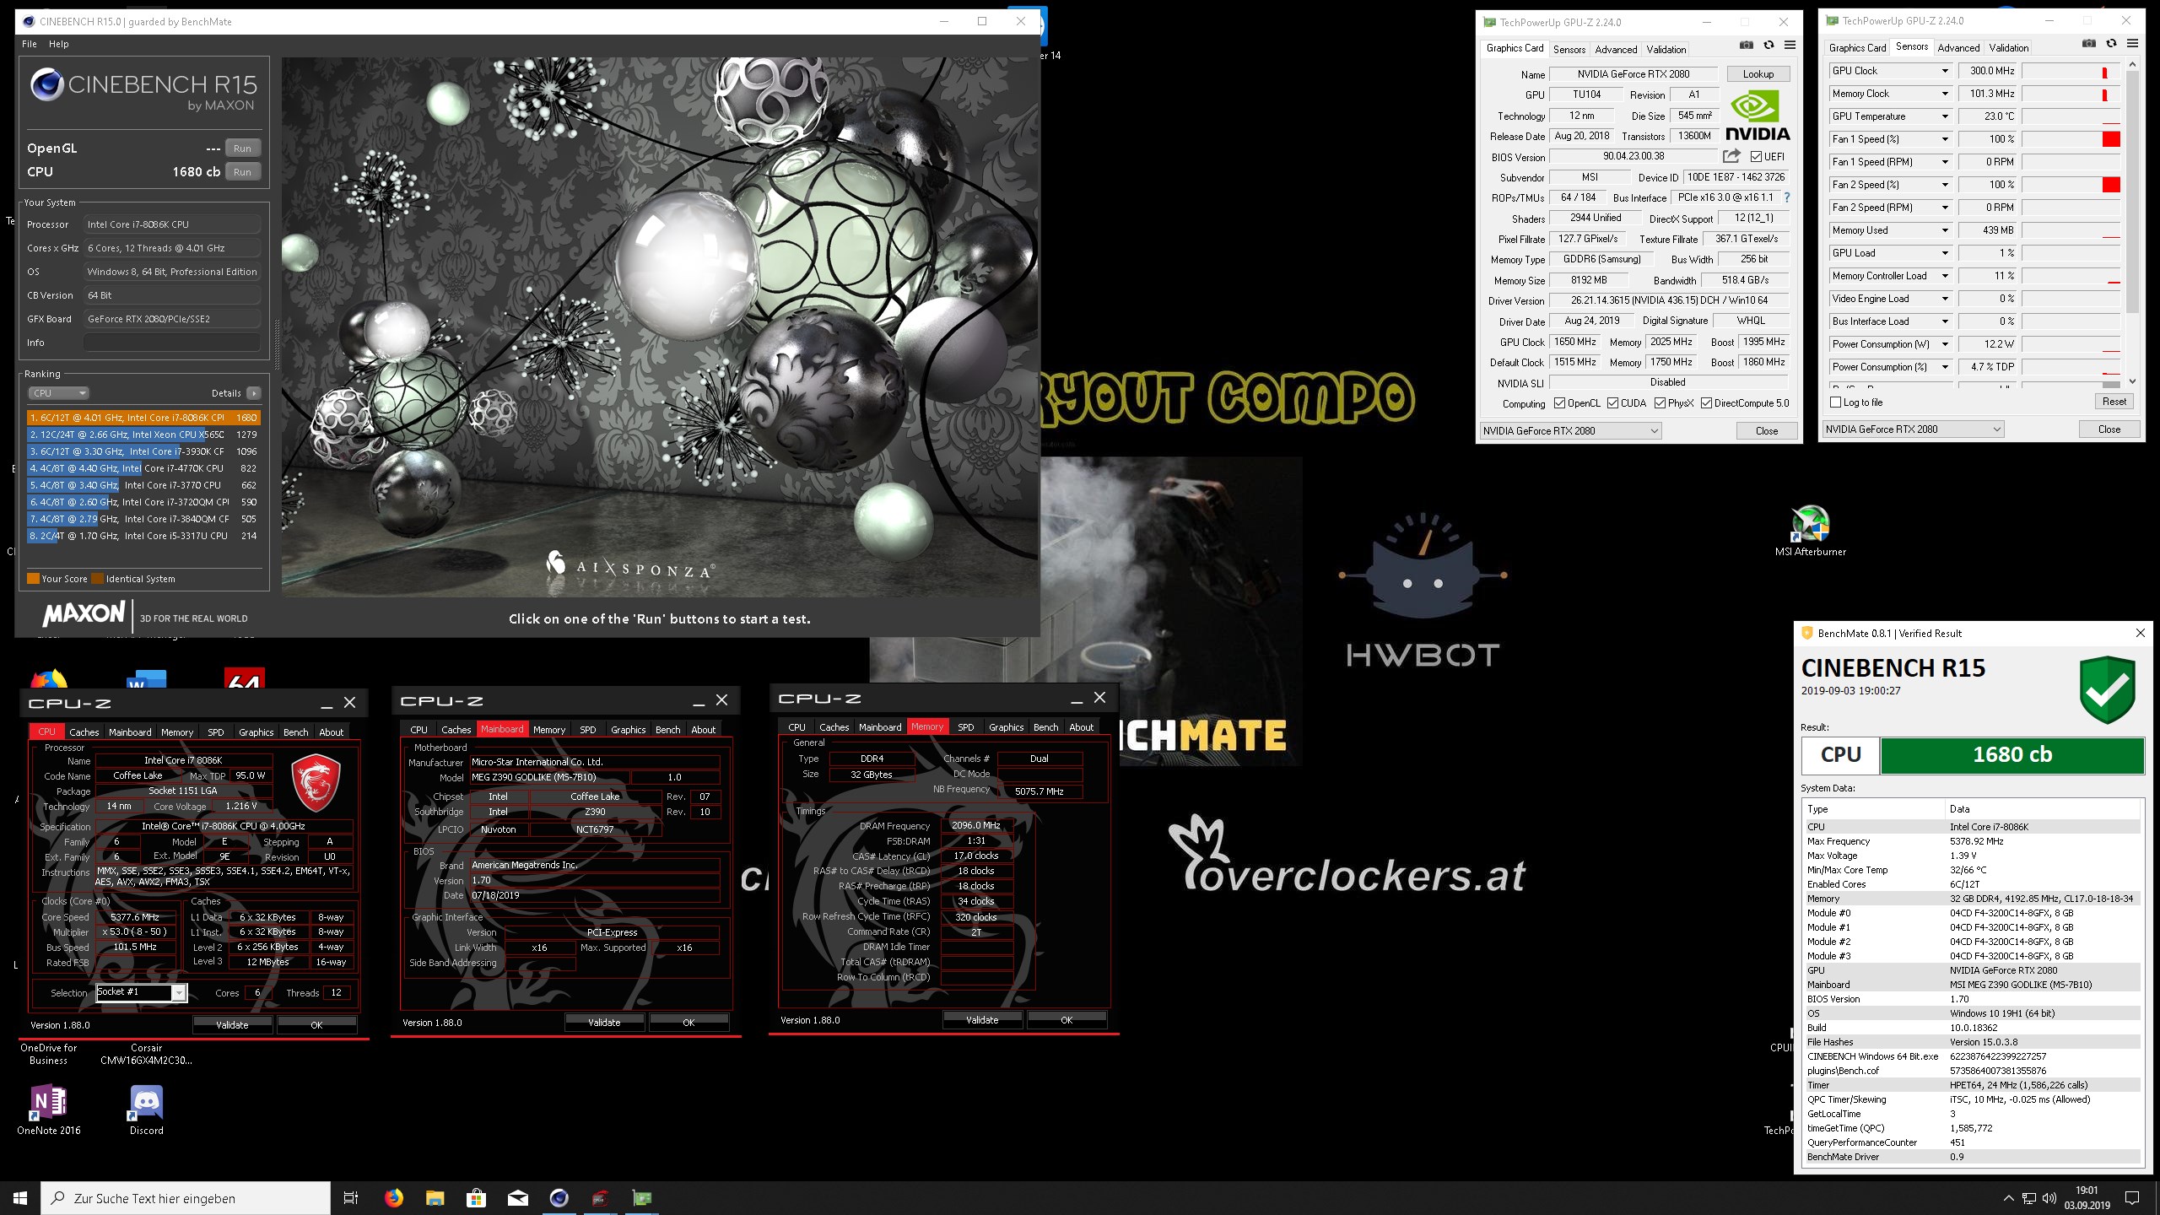The height and width of the screenshot is (1215, 2160).
Task: Click BIOS export icon beside BIOS Version
Action: [x=1731, y=156]
